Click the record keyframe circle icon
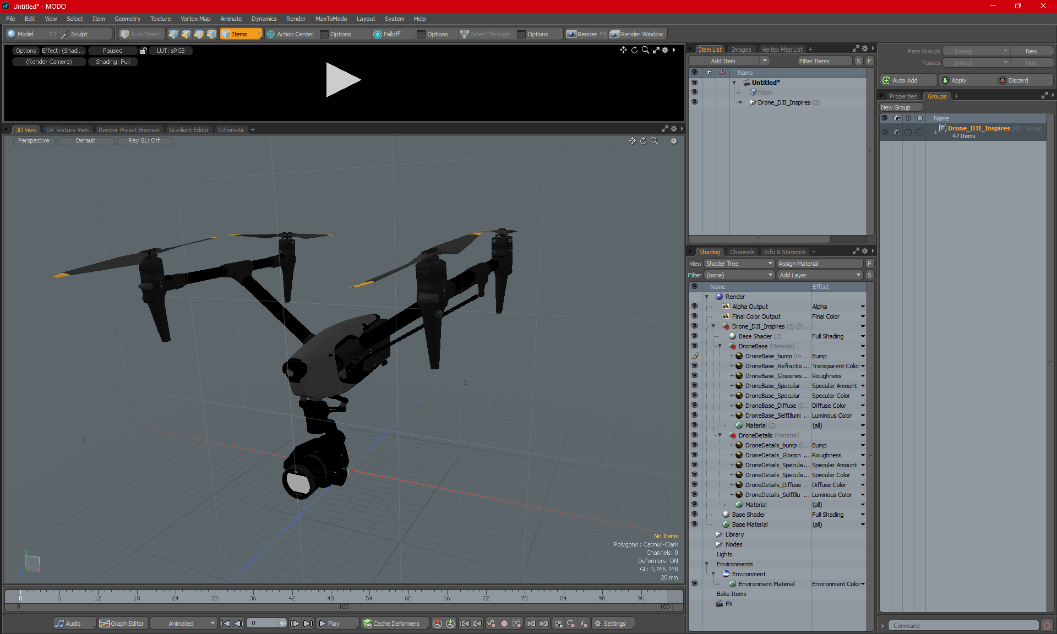This screenshot has width=1057, height=634. (504, 624)
